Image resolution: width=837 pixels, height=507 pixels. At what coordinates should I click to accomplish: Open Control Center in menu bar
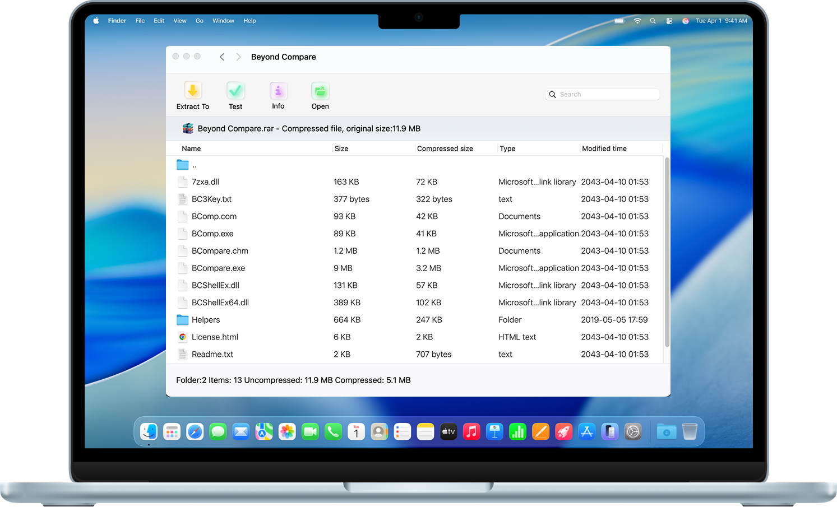(669, 21)
